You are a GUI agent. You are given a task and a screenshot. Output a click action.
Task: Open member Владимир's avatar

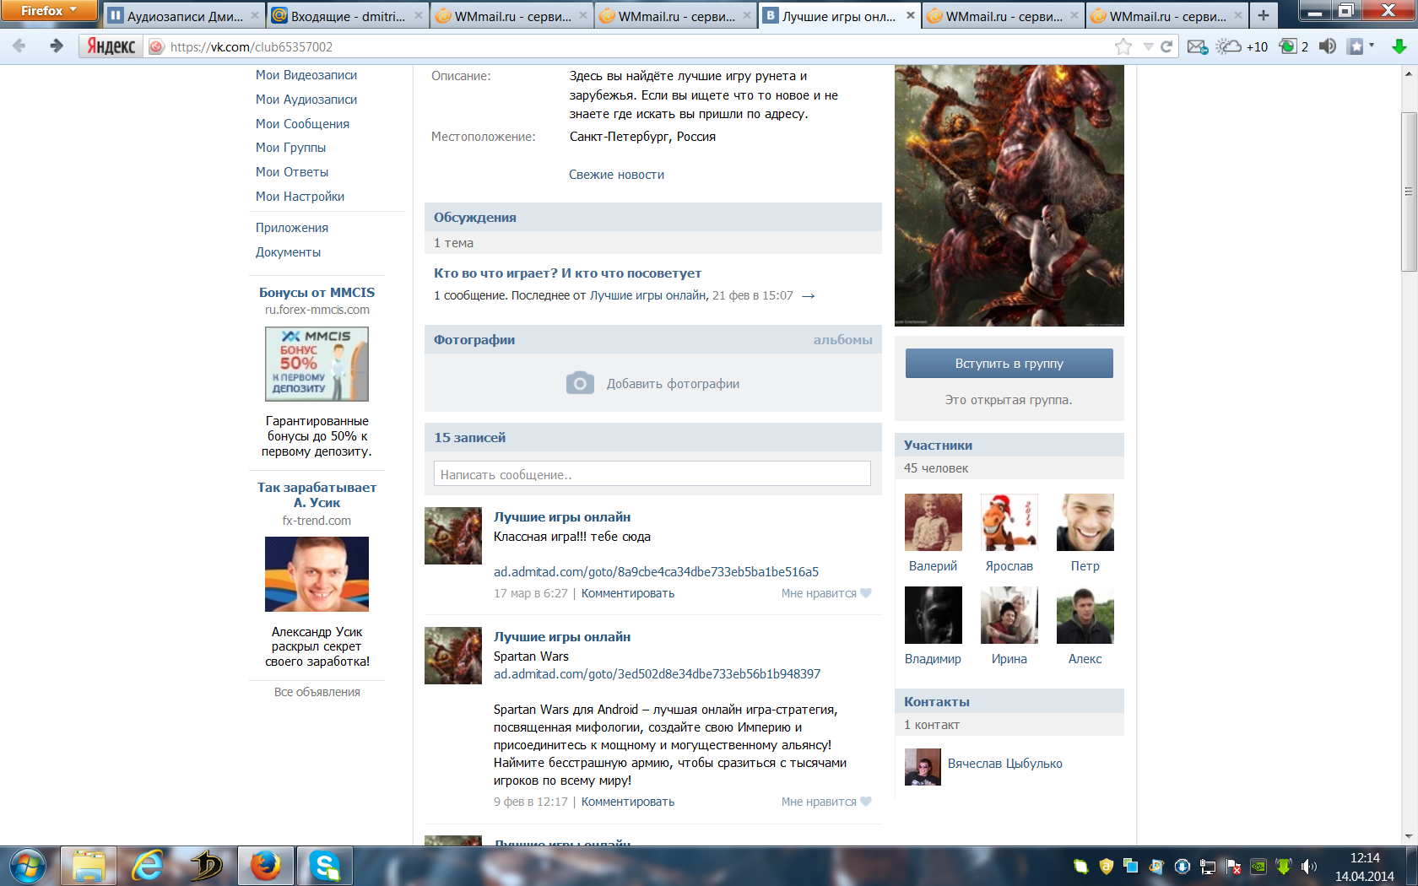[x=933, y=615]
